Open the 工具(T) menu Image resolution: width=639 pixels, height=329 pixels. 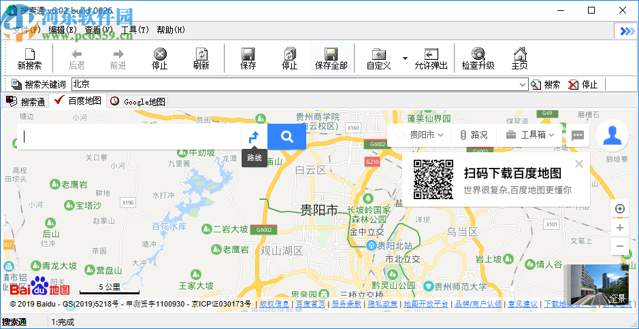point(135,30)
